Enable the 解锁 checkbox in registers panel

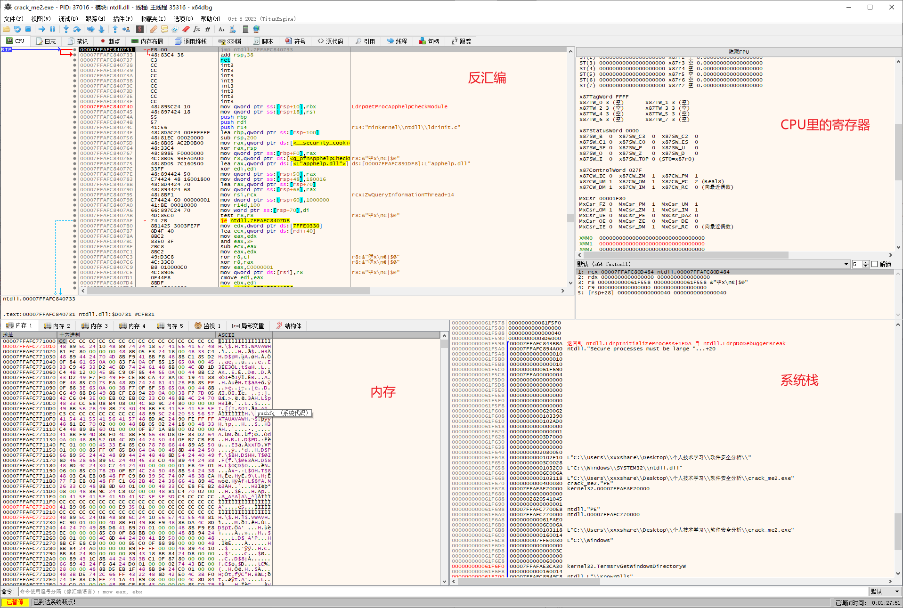[875, 264]
